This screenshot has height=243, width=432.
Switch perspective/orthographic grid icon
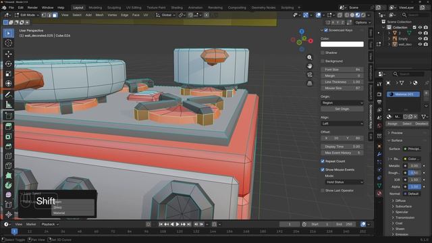click(x=310, y=83)
